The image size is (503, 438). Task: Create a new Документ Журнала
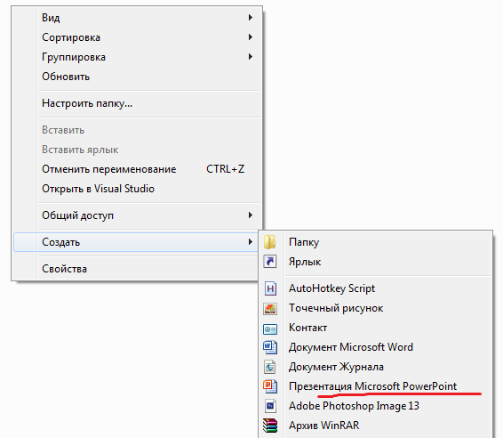tap(376, 367)
